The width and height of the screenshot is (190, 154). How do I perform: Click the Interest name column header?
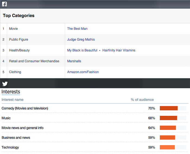coord(12,100)
